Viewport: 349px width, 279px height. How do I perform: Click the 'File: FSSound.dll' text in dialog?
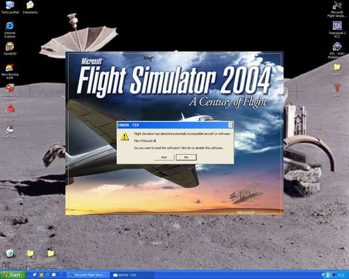[x=145, y=141]
